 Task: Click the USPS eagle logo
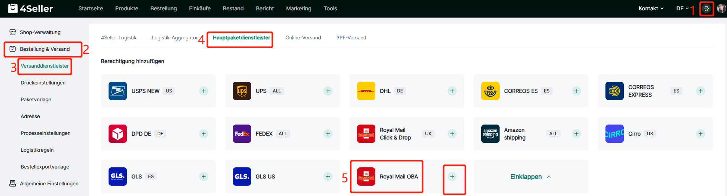pos(118,91)
